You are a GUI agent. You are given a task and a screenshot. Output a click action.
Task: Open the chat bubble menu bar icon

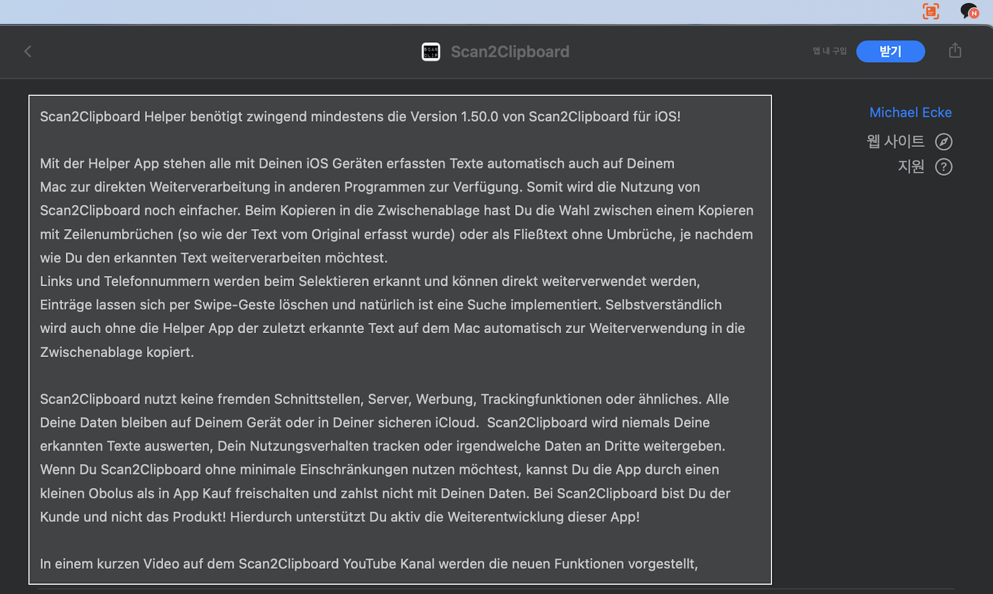click(x=969, y=11)
